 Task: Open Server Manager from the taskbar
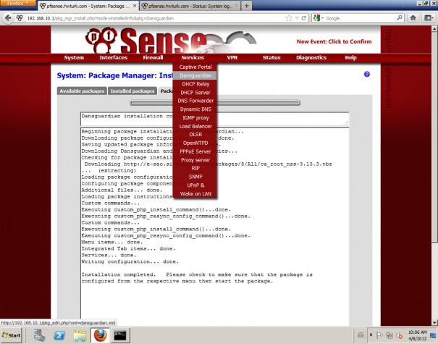(39, 335)
